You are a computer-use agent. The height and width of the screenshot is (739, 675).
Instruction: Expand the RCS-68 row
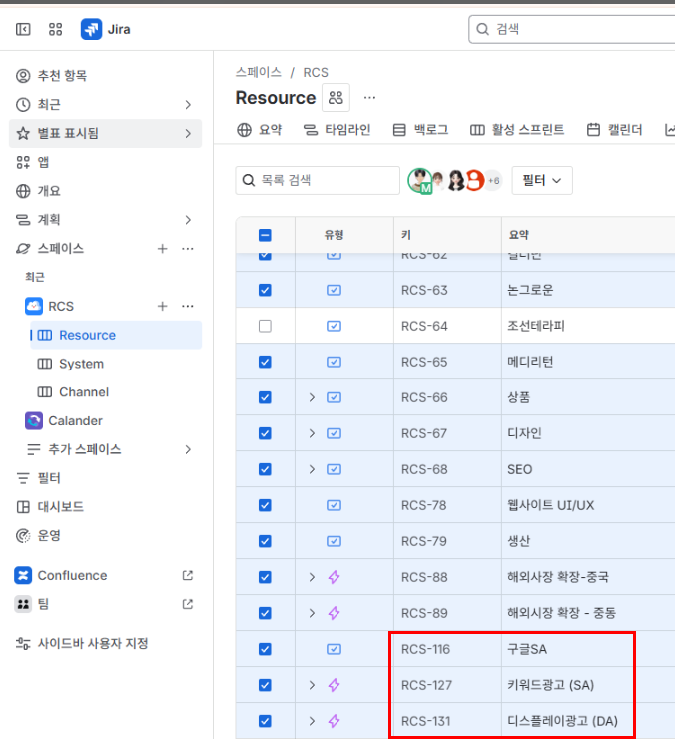312,469
